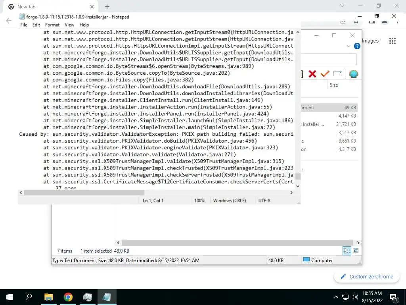This screenshot has height=305, width=406.
Task: Expand the Explorer ribbon with the chevron
Action: click(348, 46)
